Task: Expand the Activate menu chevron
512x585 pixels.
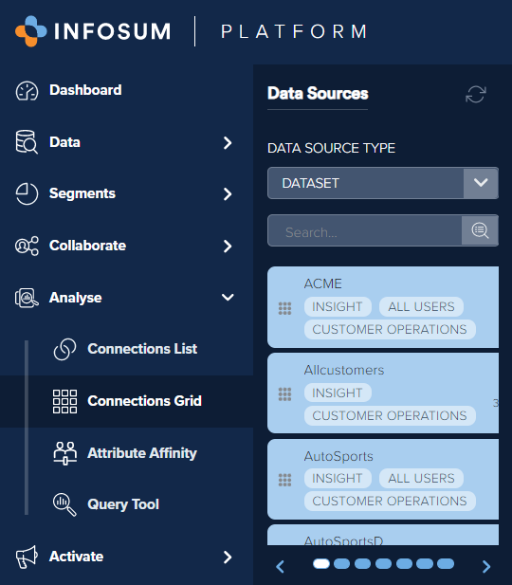Action: pyautogui.click(x=228, y=557)
